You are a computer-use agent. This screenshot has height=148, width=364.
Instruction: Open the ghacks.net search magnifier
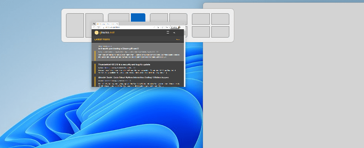pos(174,33)
